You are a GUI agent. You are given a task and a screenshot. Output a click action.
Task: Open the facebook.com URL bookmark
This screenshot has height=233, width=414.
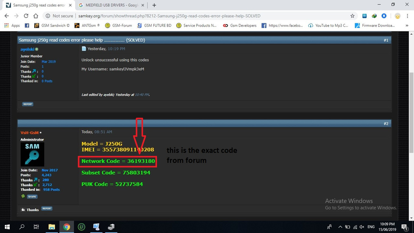tap(282, 25)
